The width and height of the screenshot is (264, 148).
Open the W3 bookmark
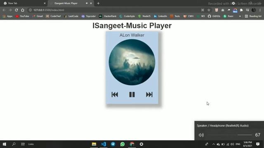point(201,16)
